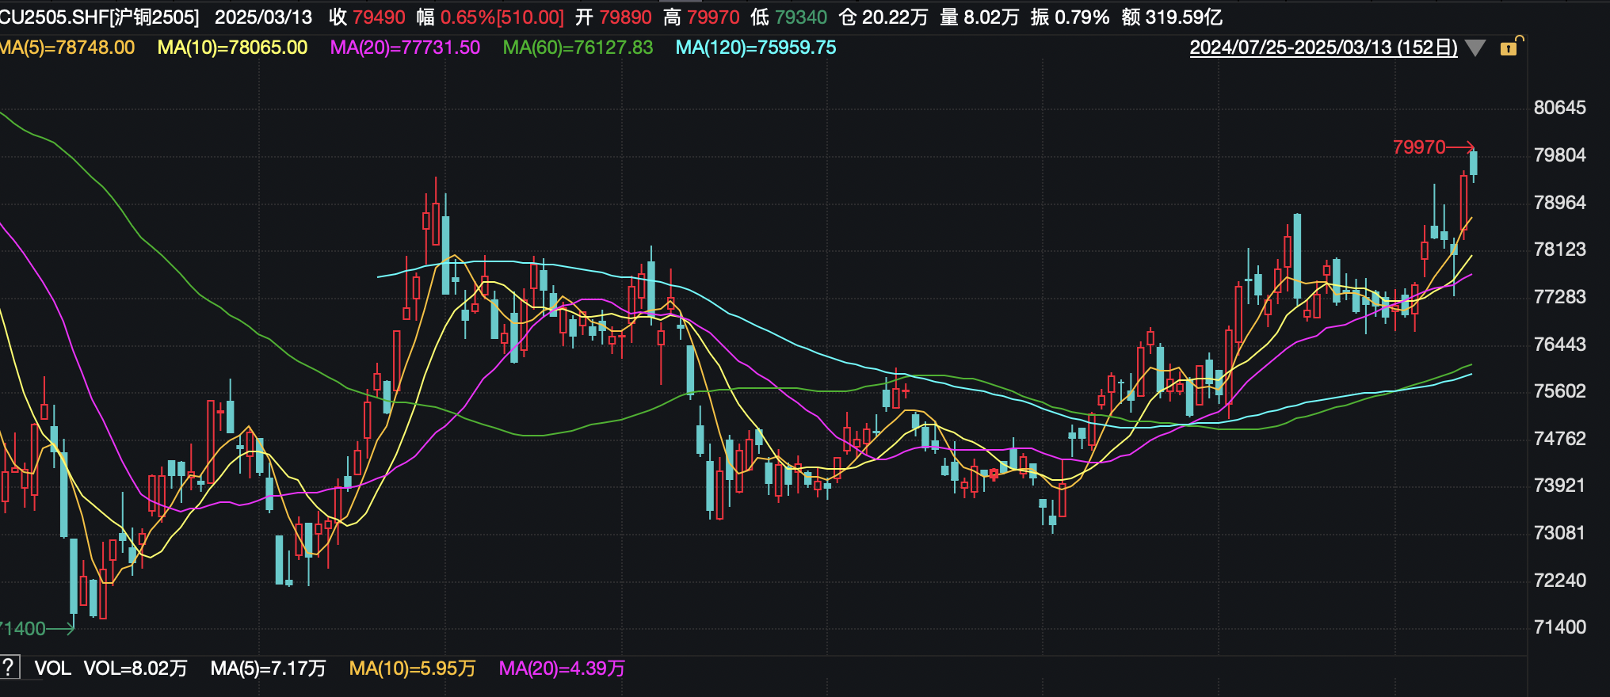Screen dimensions: 1610x697
Task: Open the 2024/07/25-2025/03/13 date range link
Action: click(1323, 48)
